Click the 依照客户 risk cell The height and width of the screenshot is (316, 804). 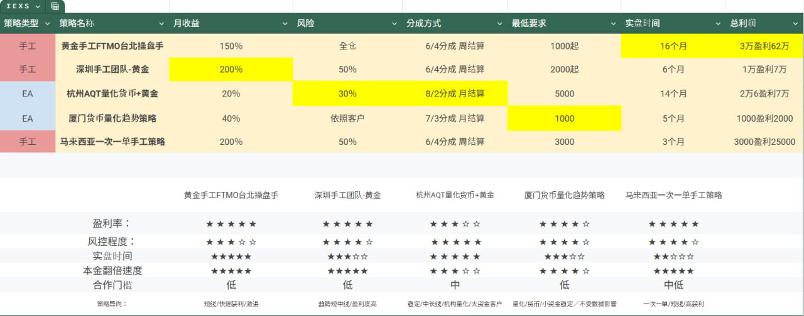tap(347, 118)
